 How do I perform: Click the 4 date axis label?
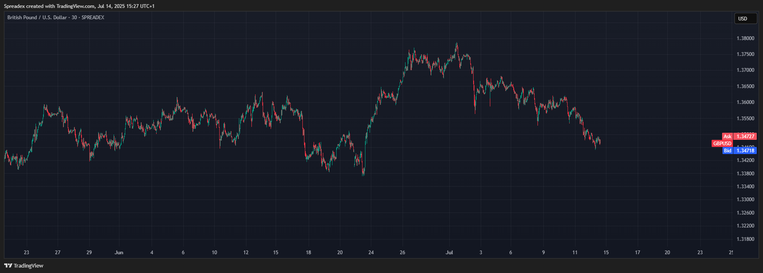152,253
